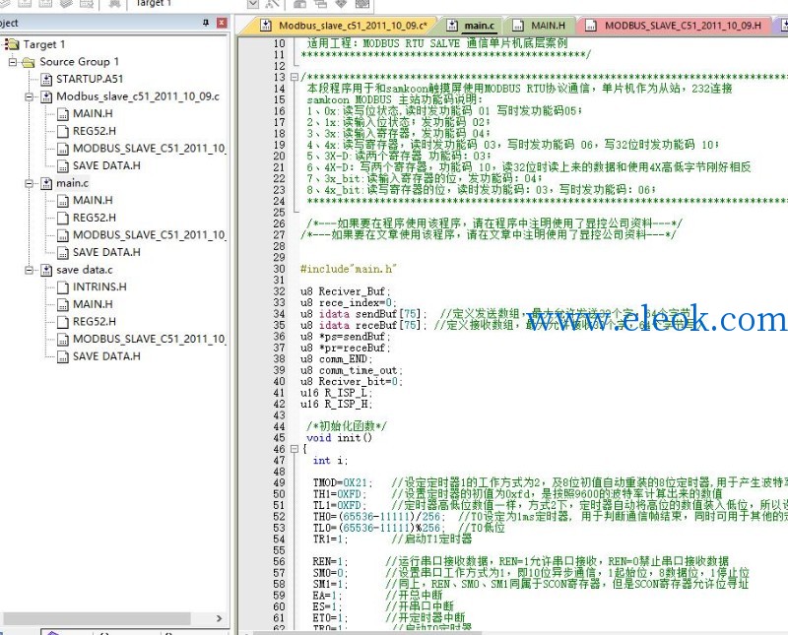This screenshot has height=635, width=788.
Task: Click the SAVE DATA.H icon under save data.c
Action: [x=63, y=356]
